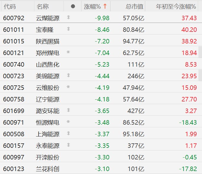Click the arrow marker icon beside 潞安环能
Screen dimensions: 202x174
click(69, 110)
